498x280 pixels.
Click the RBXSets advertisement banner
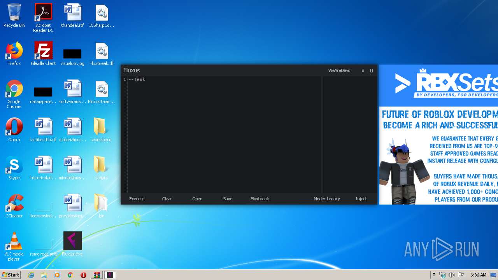[438, 135]
